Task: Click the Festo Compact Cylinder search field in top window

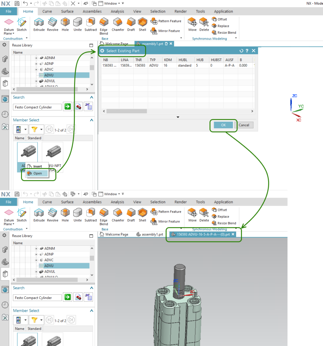Action: pyautogui.click(x=37, y=107)
